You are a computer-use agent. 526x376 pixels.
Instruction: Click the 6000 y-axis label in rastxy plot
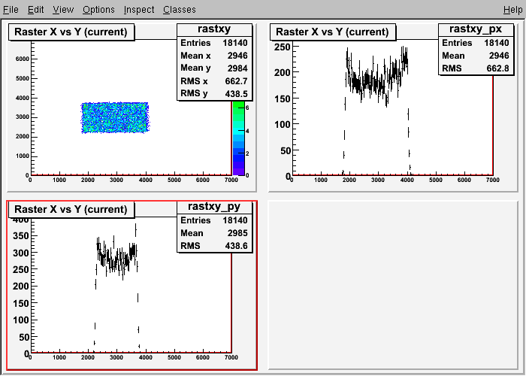pyautogui.click(x=22, y=59)
